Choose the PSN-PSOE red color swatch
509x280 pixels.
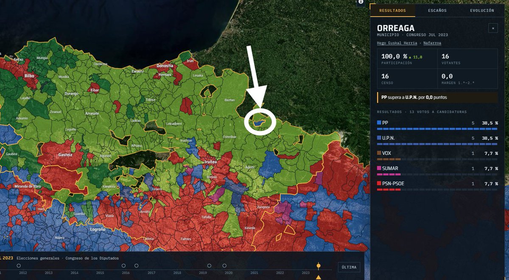(x=379, y=184)
